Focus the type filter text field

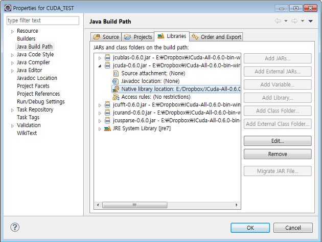point(43,20)
